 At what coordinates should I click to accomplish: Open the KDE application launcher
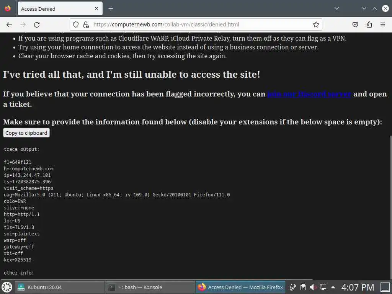coord(7,287)
